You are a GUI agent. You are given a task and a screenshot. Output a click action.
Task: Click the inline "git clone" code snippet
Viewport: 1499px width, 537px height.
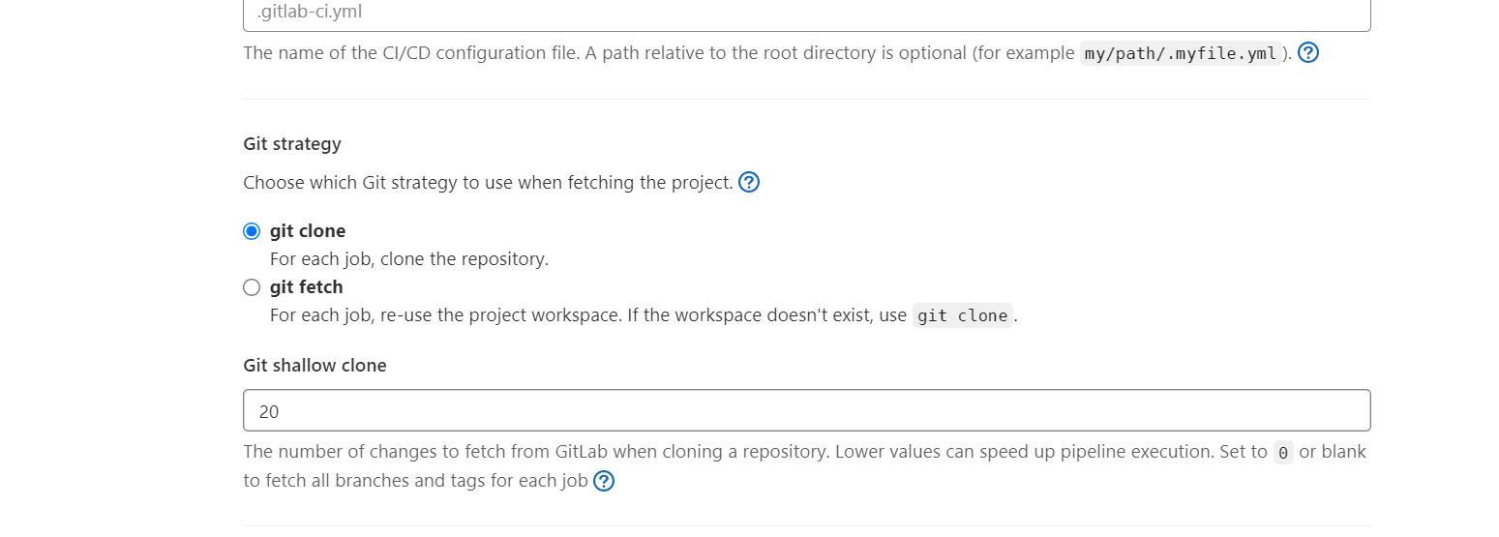tap(963, 315)
